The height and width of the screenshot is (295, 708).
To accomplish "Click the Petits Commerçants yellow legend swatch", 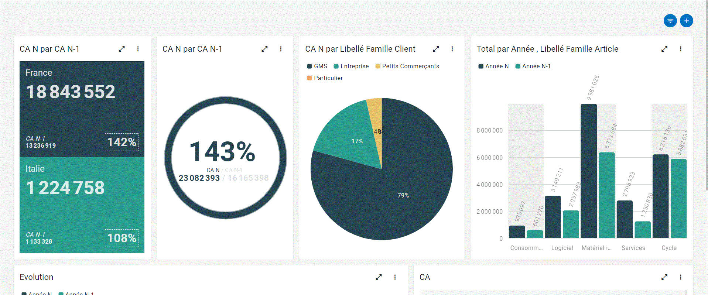I will [377, 66].
